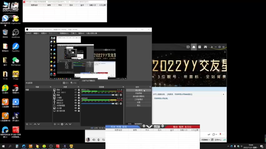Expand the system tray hidden icons chevron
The width and height of the screenshot is (266, 149).
tap(228, 146)
